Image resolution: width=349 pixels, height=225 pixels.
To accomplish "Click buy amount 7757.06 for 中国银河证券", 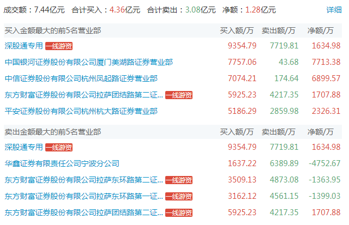I will (242, 62).
